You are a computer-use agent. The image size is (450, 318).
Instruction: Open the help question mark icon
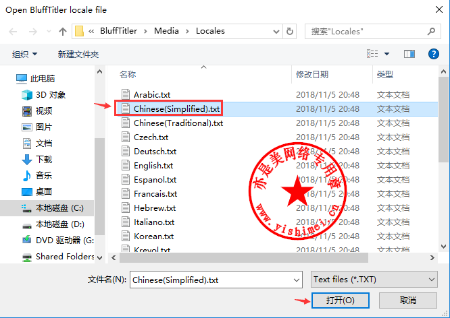pos(433,54)
